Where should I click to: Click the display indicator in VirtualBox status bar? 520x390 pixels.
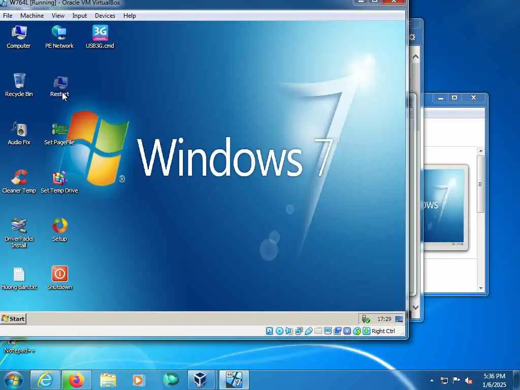[x=328, y=331]
